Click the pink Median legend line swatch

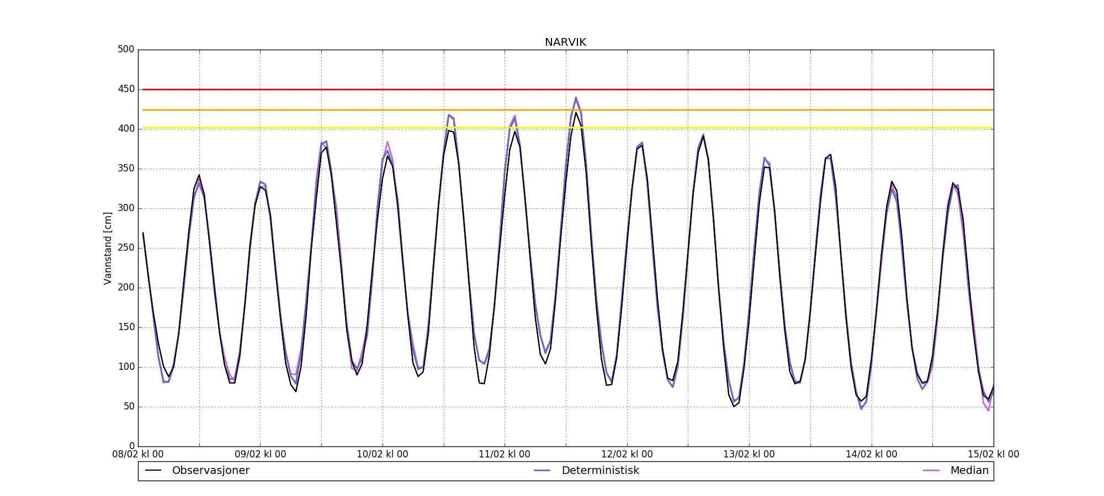click(x=931, y=471)
